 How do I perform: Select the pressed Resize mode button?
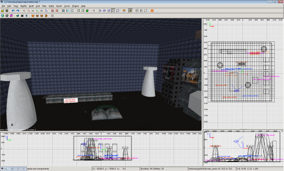[x=114, y=11]
